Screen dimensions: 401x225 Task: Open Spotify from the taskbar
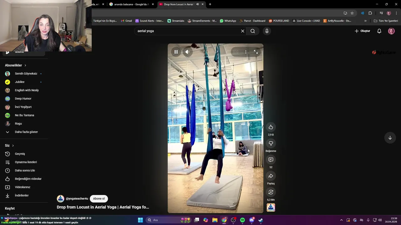pyautogui.click(x=242, y=220)
